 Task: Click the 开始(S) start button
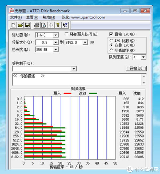[x=136, y=68]
